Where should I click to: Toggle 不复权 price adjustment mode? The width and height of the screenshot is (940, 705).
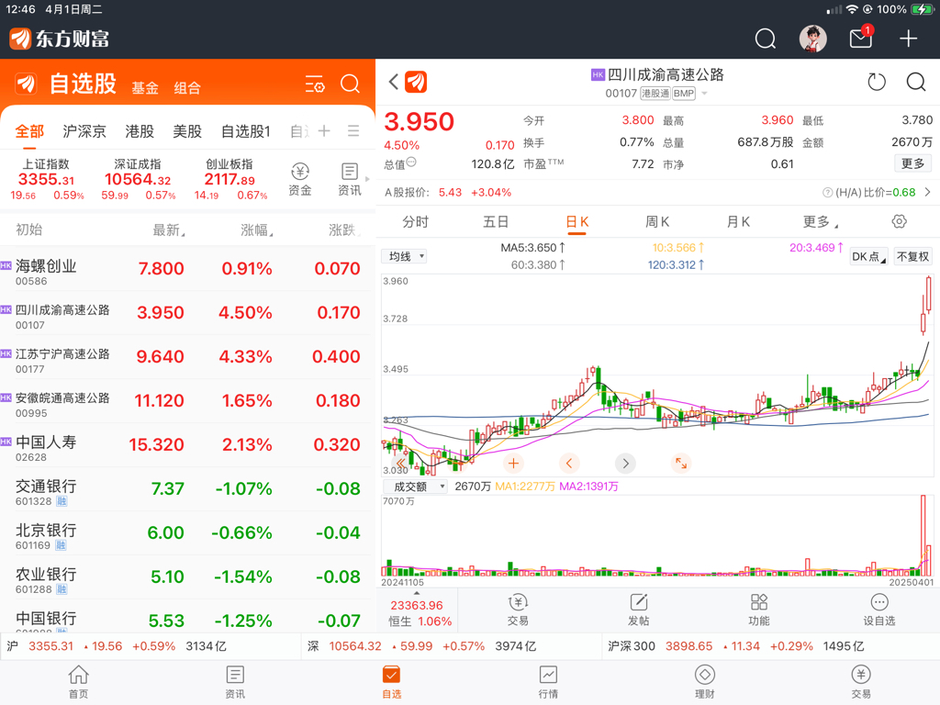[912, 257]
